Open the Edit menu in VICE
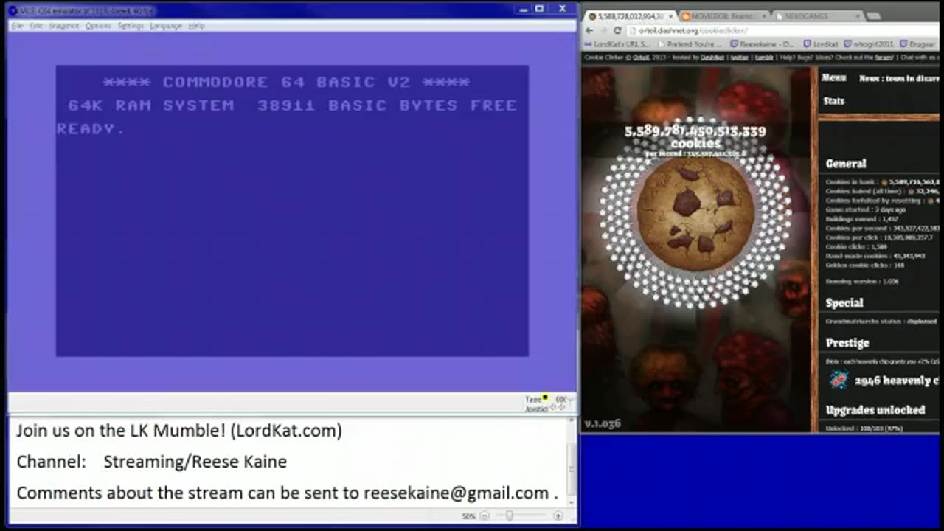 [x=35, y=26]
